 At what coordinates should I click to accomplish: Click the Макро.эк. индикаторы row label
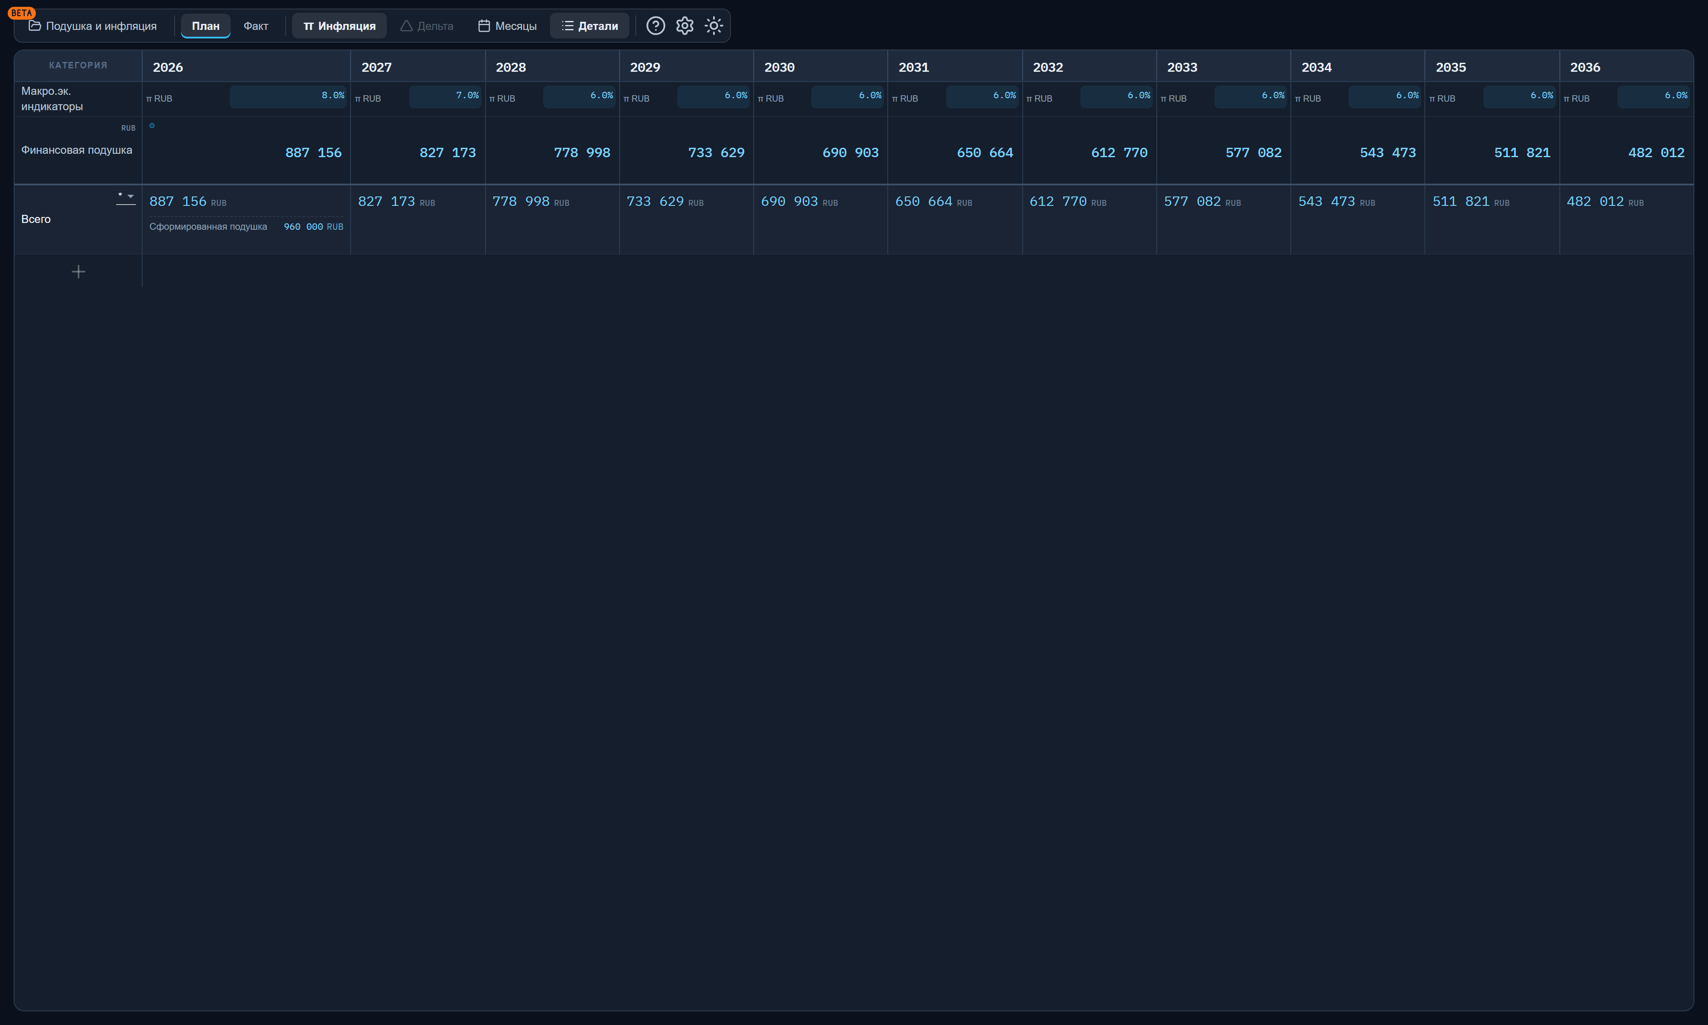52,99
